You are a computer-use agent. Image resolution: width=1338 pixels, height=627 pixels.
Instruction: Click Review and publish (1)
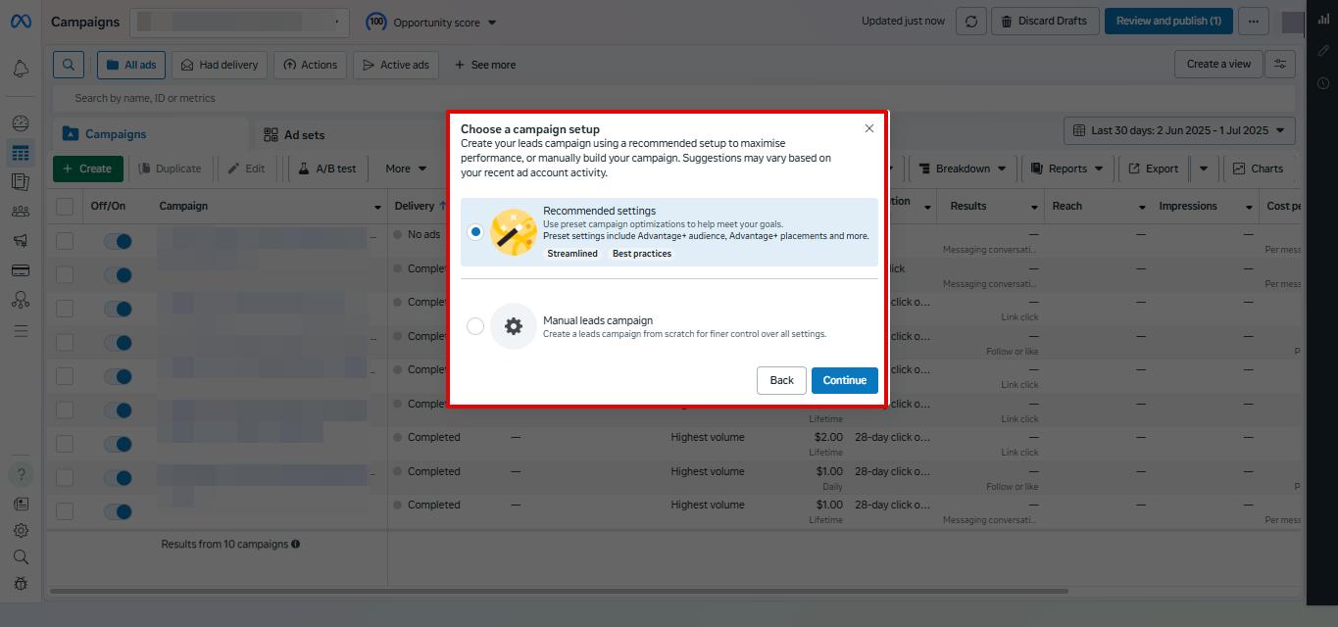point(1168,22)
